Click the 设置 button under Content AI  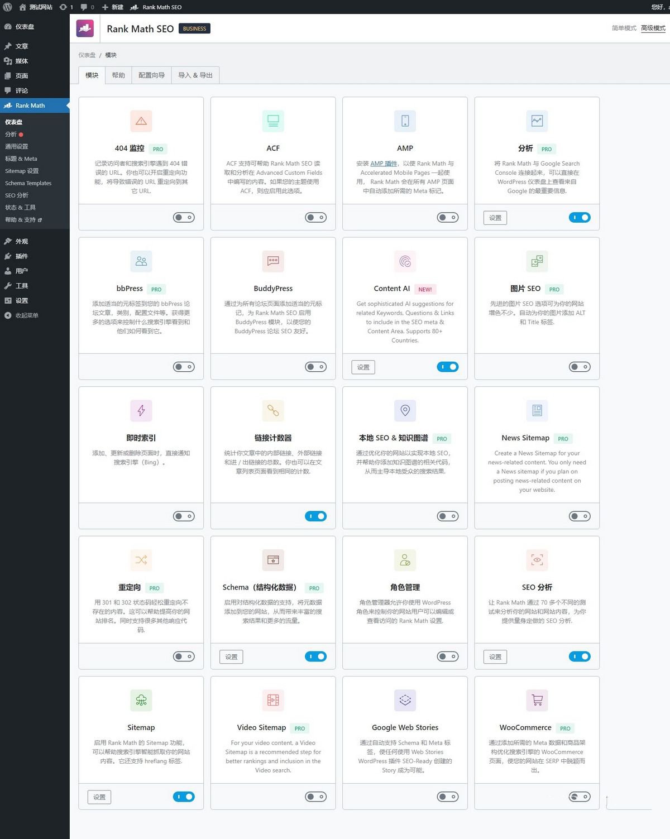tap(362, 367)
